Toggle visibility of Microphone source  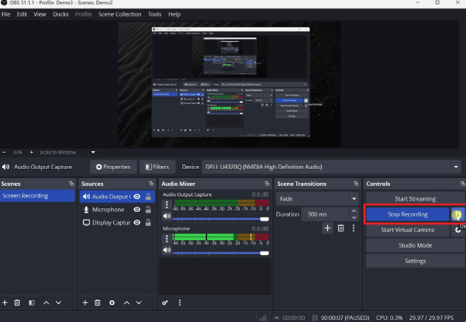(137, 210)
